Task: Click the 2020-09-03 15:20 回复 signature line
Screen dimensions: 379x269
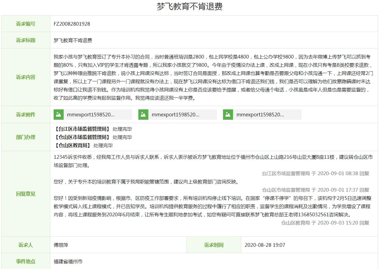Action: pyautogui.click(x=325, y=223)
